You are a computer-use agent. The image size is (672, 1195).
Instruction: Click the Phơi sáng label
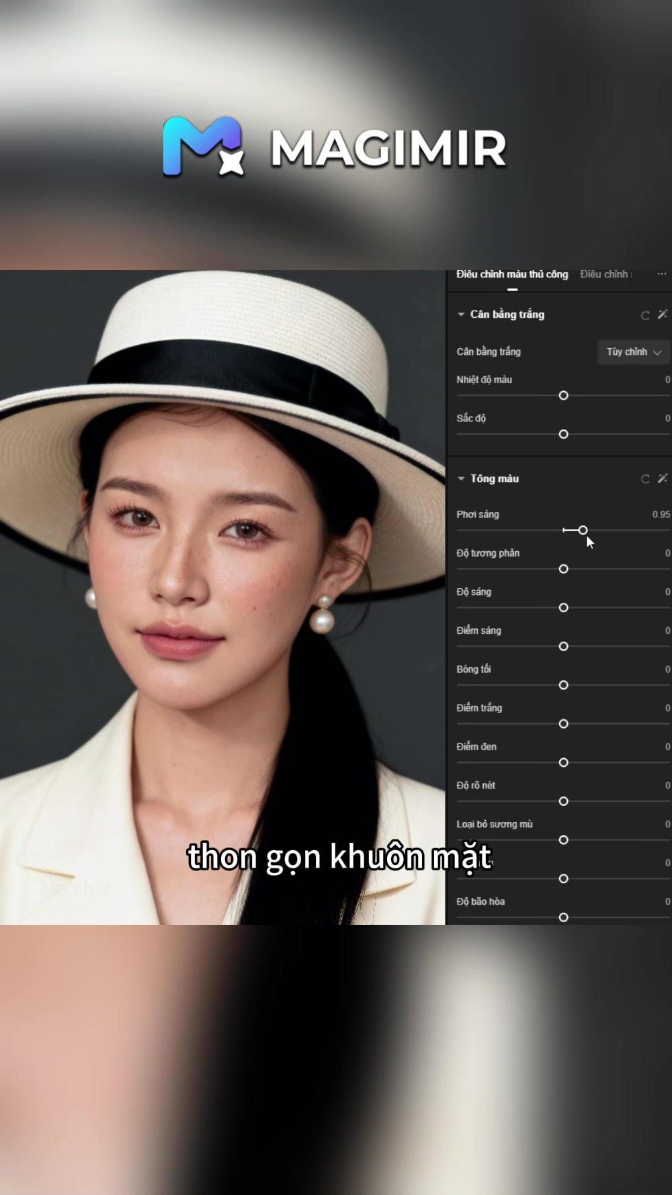(478, 515)
